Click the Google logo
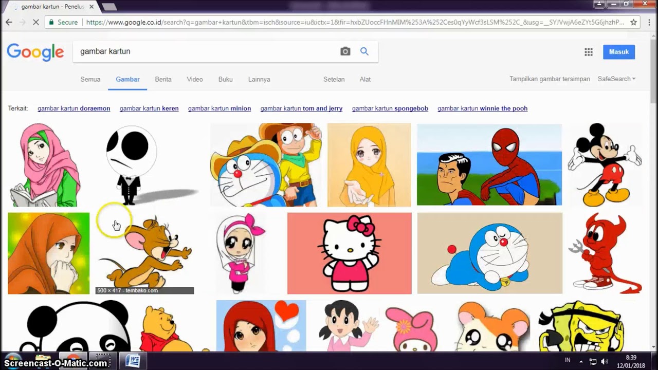Viewport: 658px width, 370px height. click(x=35, y=52)
